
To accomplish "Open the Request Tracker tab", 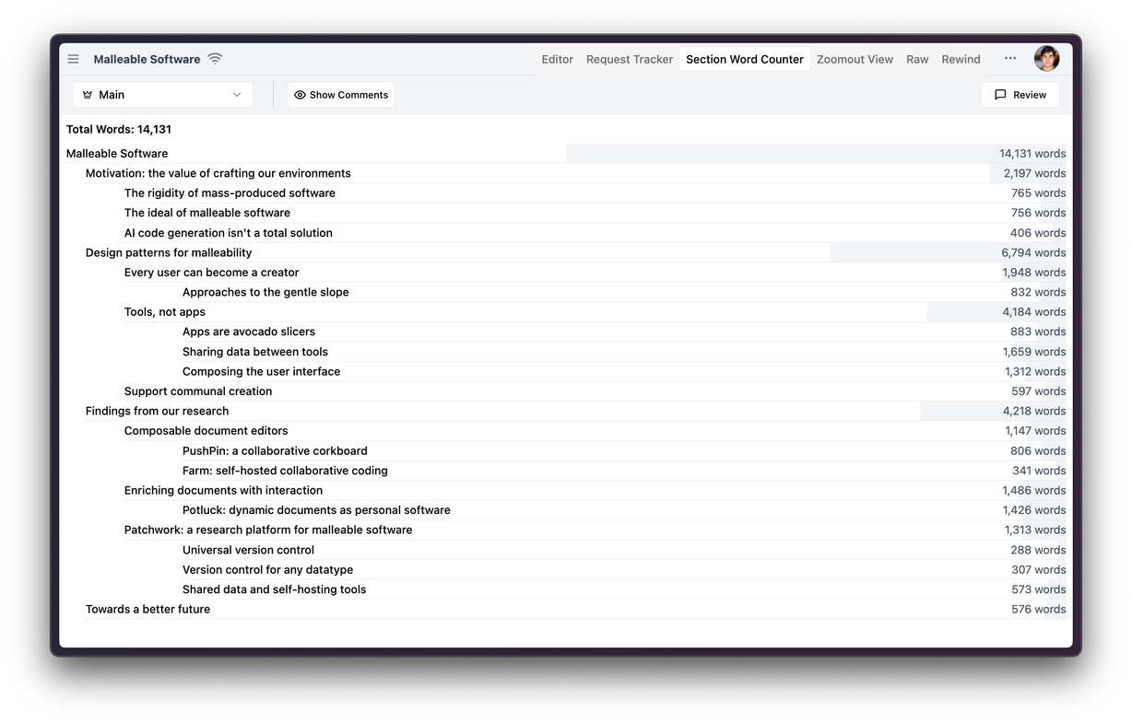I will 630,59.
